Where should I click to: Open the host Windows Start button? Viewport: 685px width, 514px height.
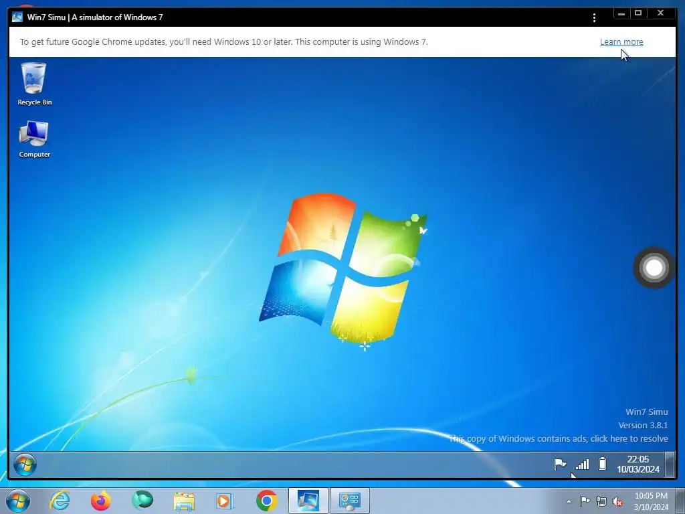(x=18, y=501)
